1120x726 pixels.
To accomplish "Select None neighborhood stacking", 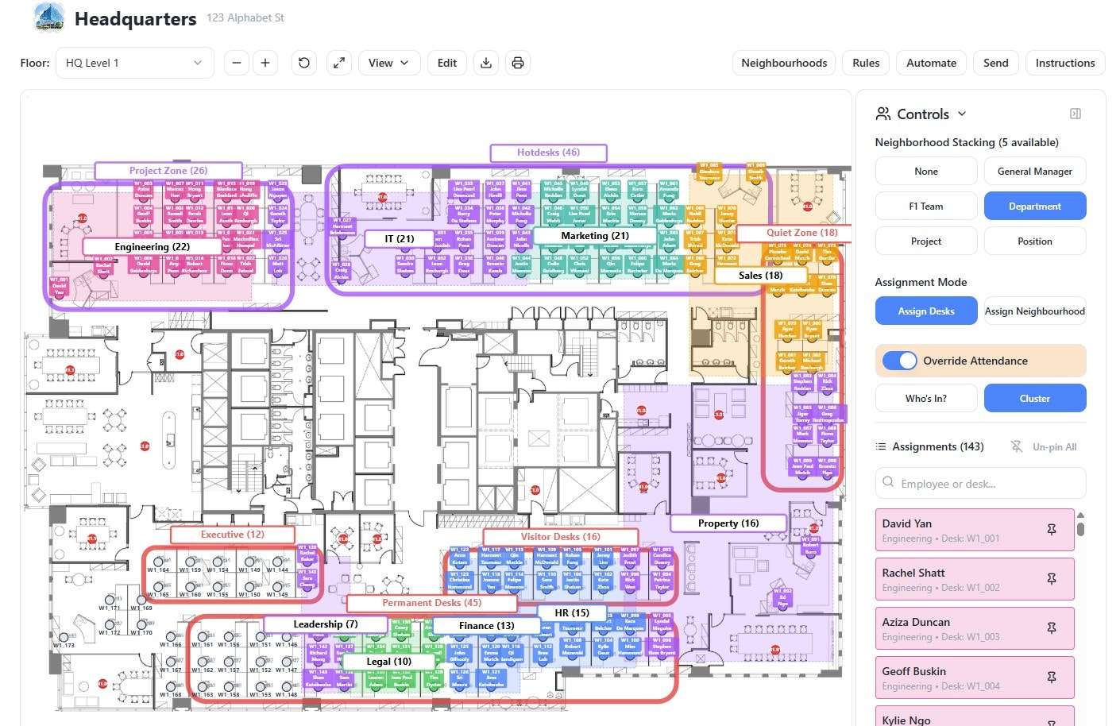I will point(926,171).
